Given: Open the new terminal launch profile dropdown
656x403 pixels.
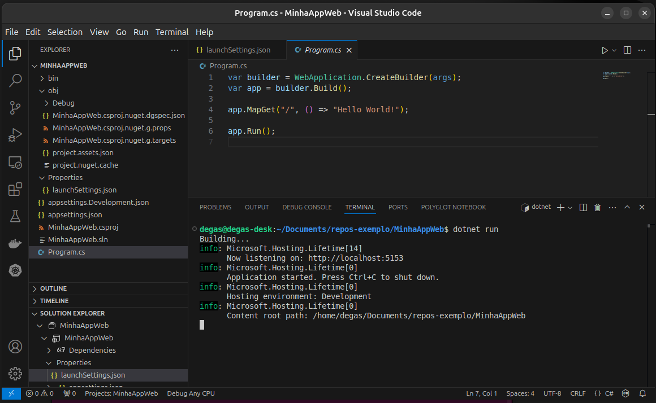Looking at the screenshot, I should pos(570,207).
